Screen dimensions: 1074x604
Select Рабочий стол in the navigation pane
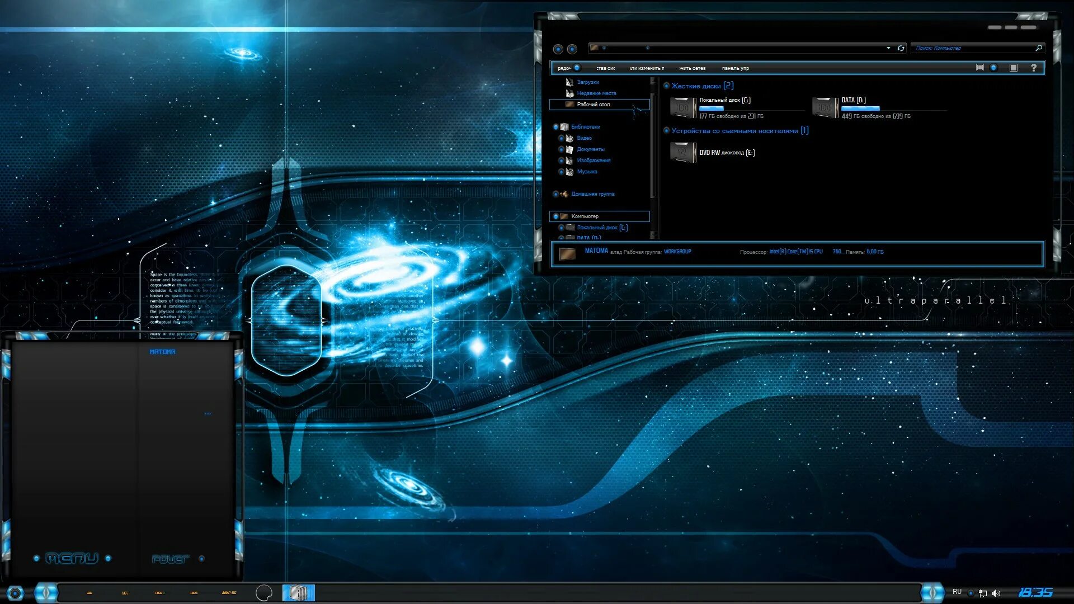pyautogui.click(x=599, y=105)
